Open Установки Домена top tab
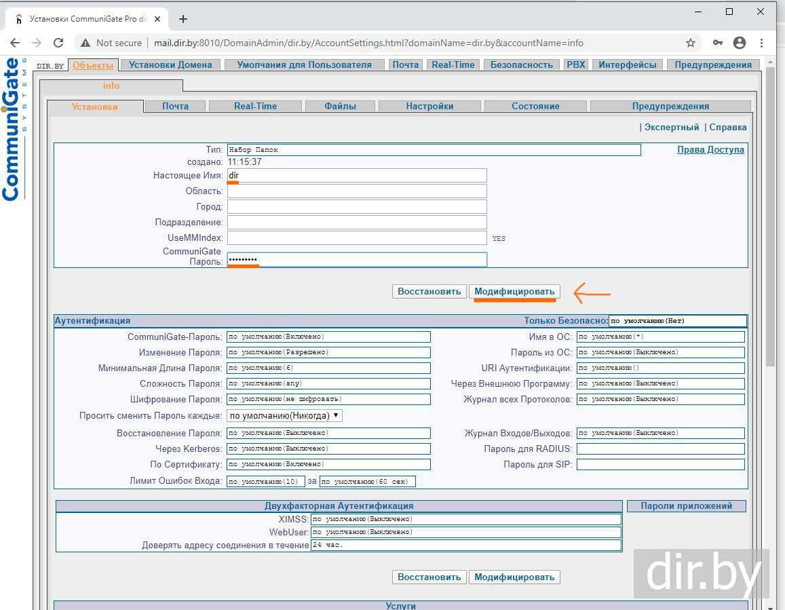Screen dimensions: 785x610 coord(170,64)
